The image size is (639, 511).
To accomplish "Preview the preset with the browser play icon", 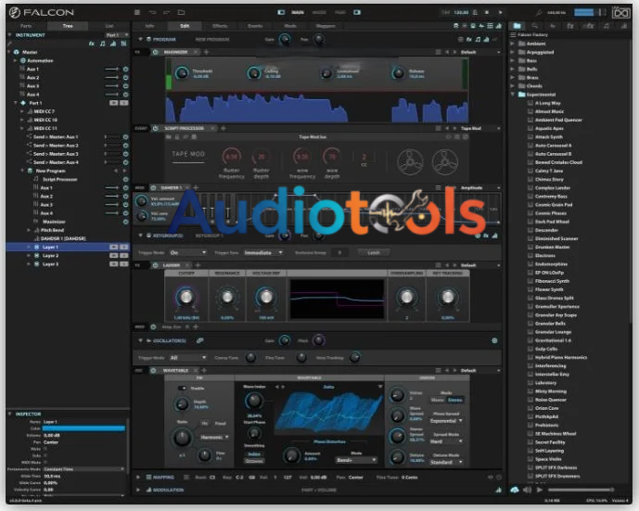I will pyautogui.click(x=540, y=490).
